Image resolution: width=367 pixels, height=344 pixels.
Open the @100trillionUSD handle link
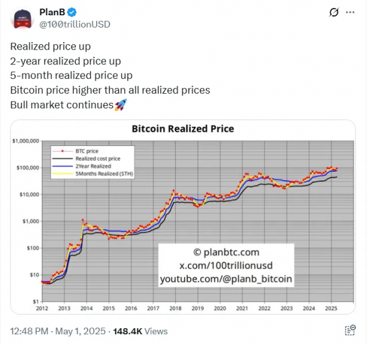pyautogui.click(x=75, y=24)
